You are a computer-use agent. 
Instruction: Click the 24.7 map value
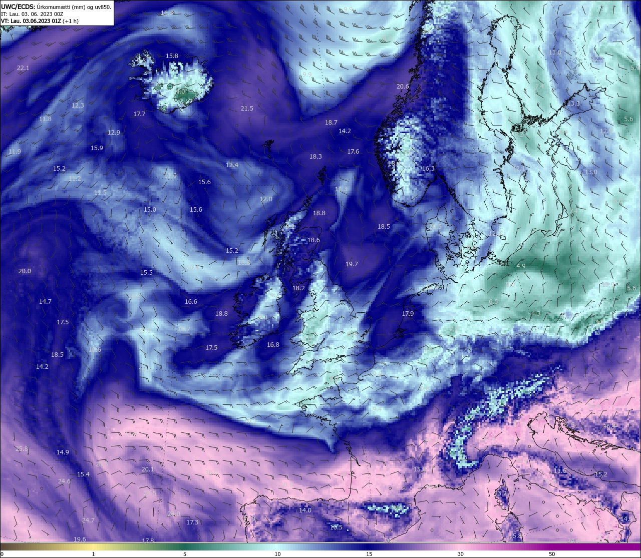[88, 520]
